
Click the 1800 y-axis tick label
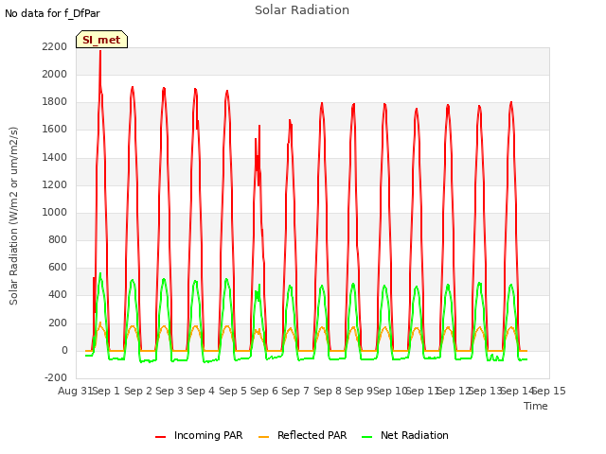tap(55, 102)
